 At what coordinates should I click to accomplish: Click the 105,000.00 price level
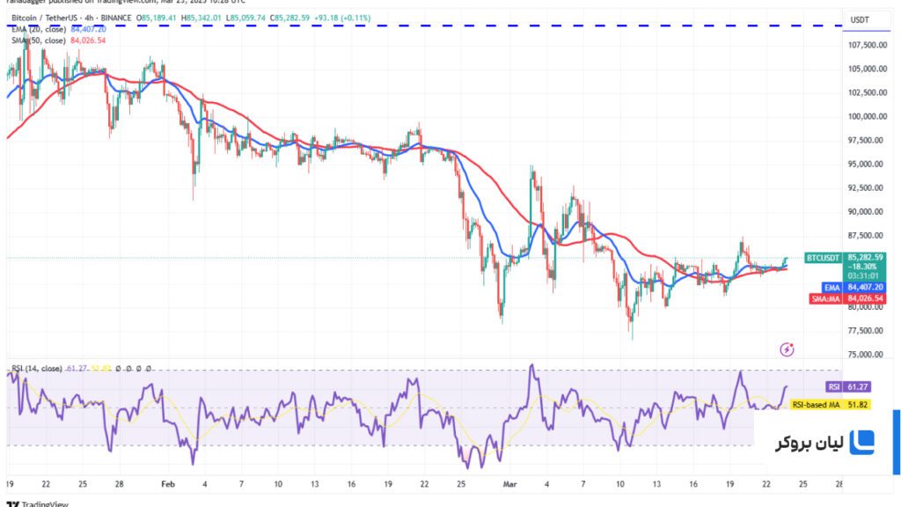pyautogui.click(x=868, y=69)
